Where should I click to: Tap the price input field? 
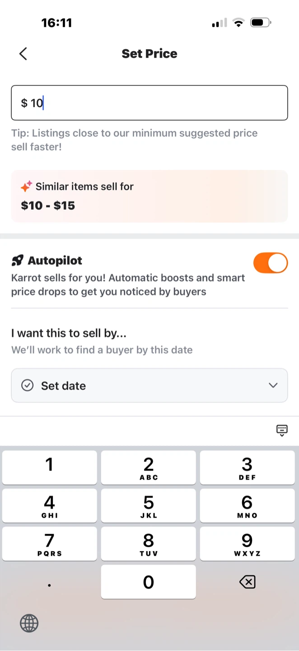pyautogui.click(x=149, y=103)
